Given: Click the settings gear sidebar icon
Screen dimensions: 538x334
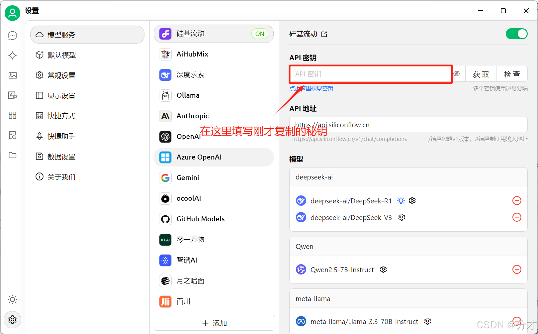Looking at the screenshot, I should [13, 320].
